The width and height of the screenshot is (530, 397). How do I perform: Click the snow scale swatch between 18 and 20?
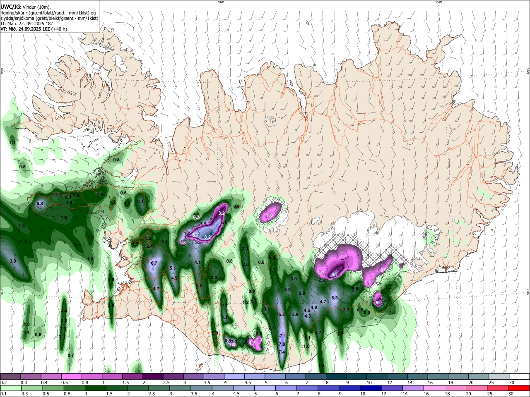point(458,376)
